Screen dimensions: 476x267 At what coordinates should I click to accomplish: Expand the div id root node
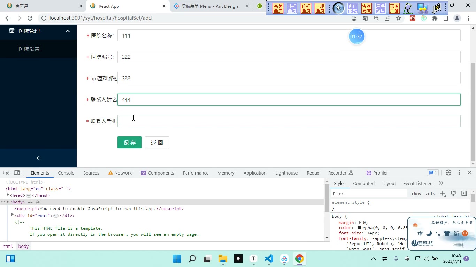click(x=12, y=215)
